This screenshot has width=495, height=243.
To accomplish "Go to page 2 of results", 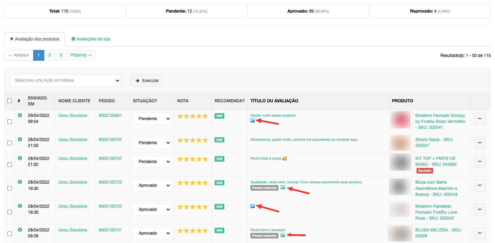I will pyautogui.click(x=50, y=55).
